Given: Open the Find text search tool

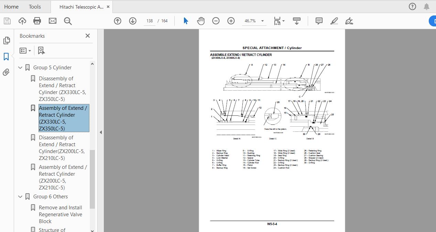Looking at the screenshot, I should pyautogui.click(x=68, y=21).
